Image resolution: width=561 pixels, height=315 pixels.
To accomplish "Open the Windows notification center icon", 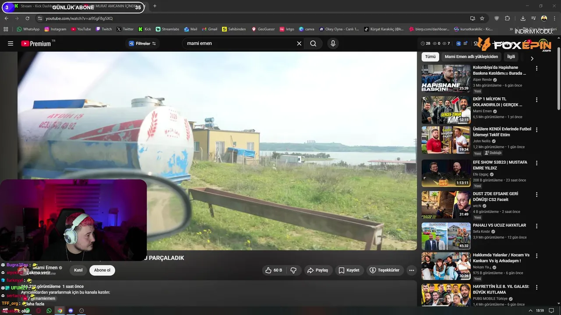I will [552, 311].
